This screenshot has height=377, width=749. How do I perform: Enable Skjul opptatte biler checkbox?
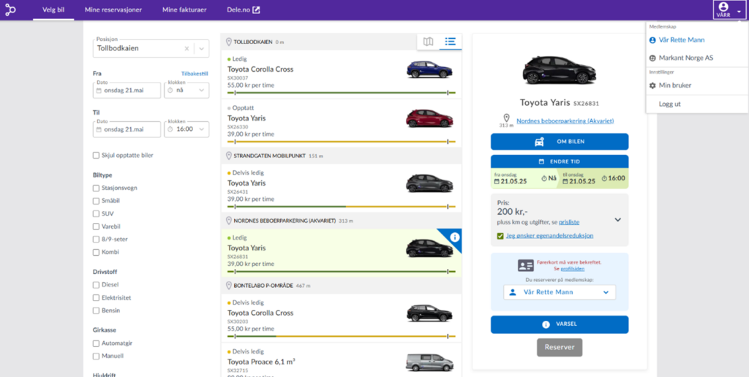[x=97, y=155]
